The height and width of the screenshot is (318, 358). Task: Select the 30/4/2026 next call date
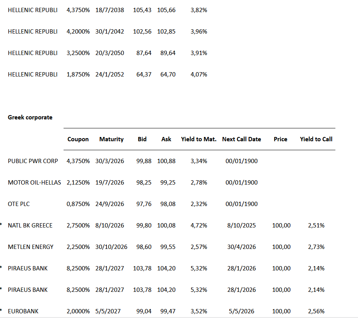point(241,247)
